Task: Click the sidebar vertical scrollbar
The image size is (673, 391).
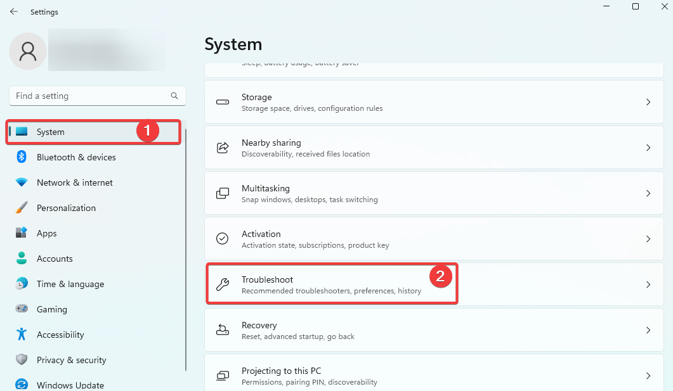Action: coord(186,250)
